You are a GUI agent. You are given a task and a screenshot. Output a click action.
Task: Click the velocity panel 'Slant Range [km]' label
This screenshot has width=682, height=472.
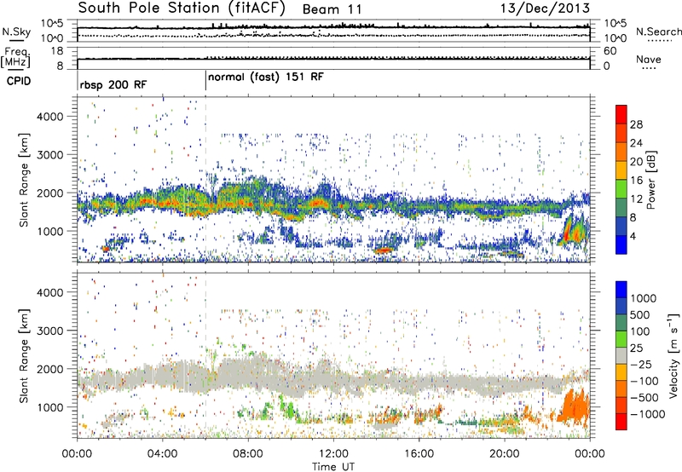click(24, 355)
